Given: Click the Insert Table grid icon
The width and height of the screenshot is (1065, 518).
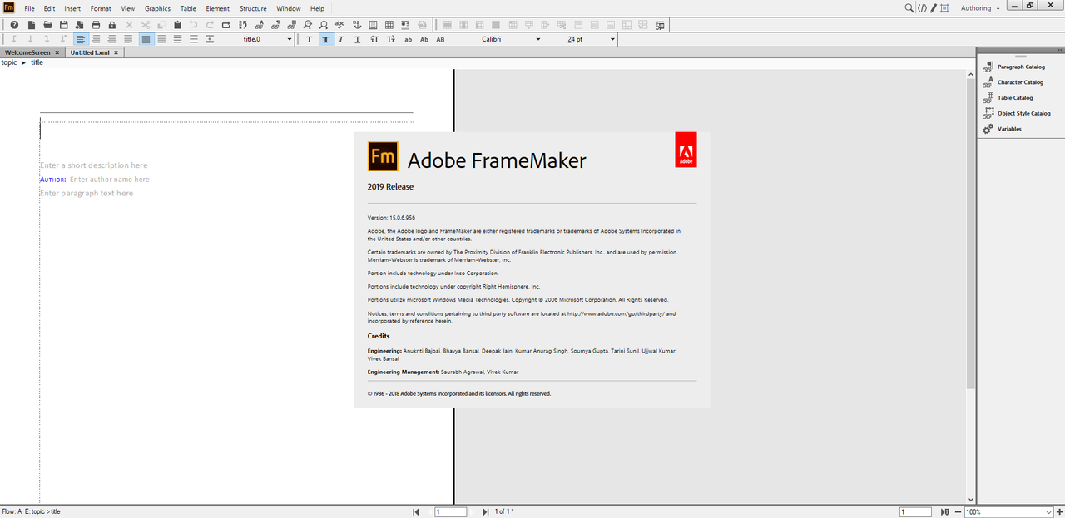Looking at the screenshot, I should 389,25.
